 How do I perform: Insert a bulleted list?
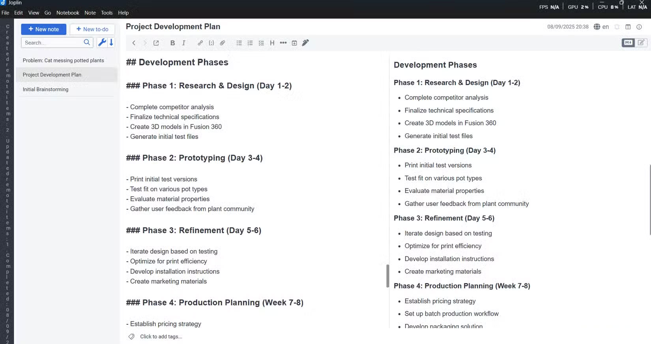point(239,43)
